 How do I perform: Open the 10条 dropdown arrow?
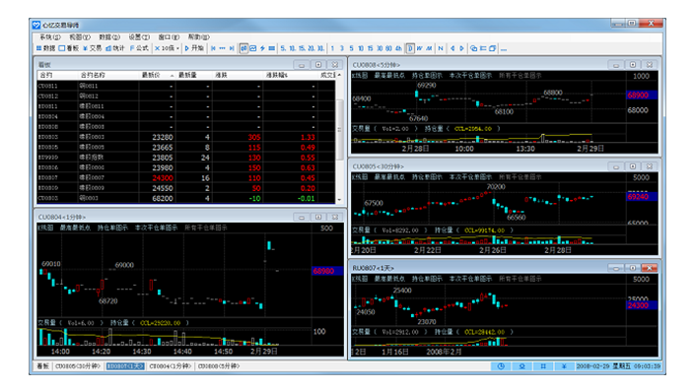(x=177, y=48)
